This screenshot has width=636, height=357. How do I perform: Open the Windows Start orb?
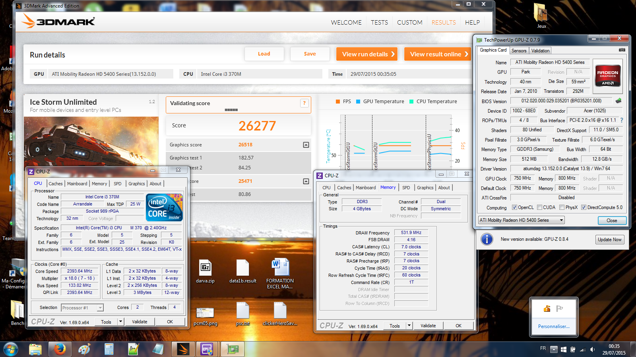click(x=11, y=349)
